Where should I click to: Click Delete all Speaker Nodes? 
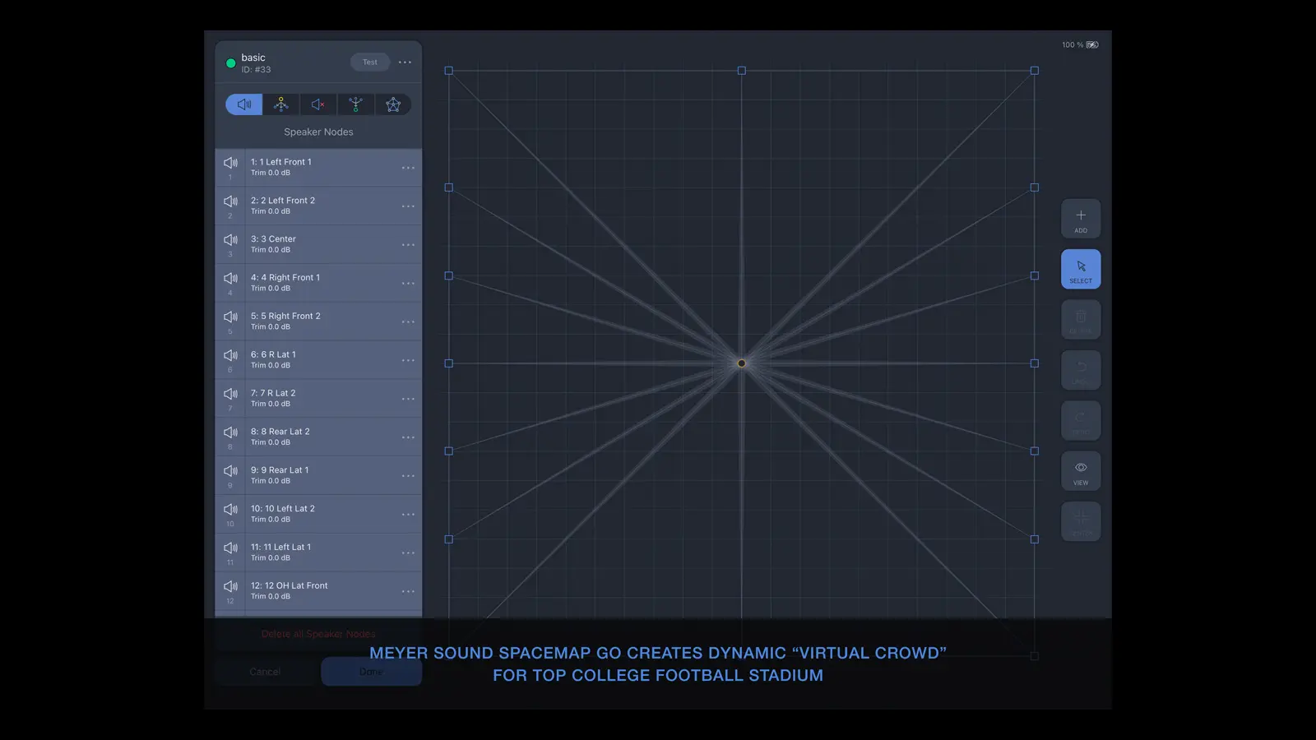[x=319, y=634]
